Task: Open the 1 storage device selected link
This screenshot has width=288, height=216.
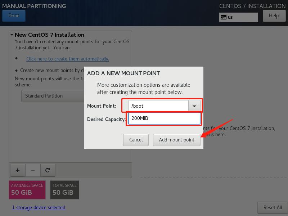Action: (x=39, y=207)
